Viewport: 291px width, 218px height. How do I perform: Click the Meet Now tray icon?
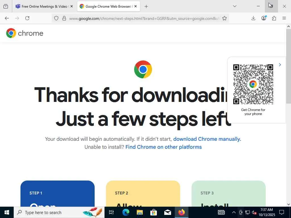tap(241, 212)
